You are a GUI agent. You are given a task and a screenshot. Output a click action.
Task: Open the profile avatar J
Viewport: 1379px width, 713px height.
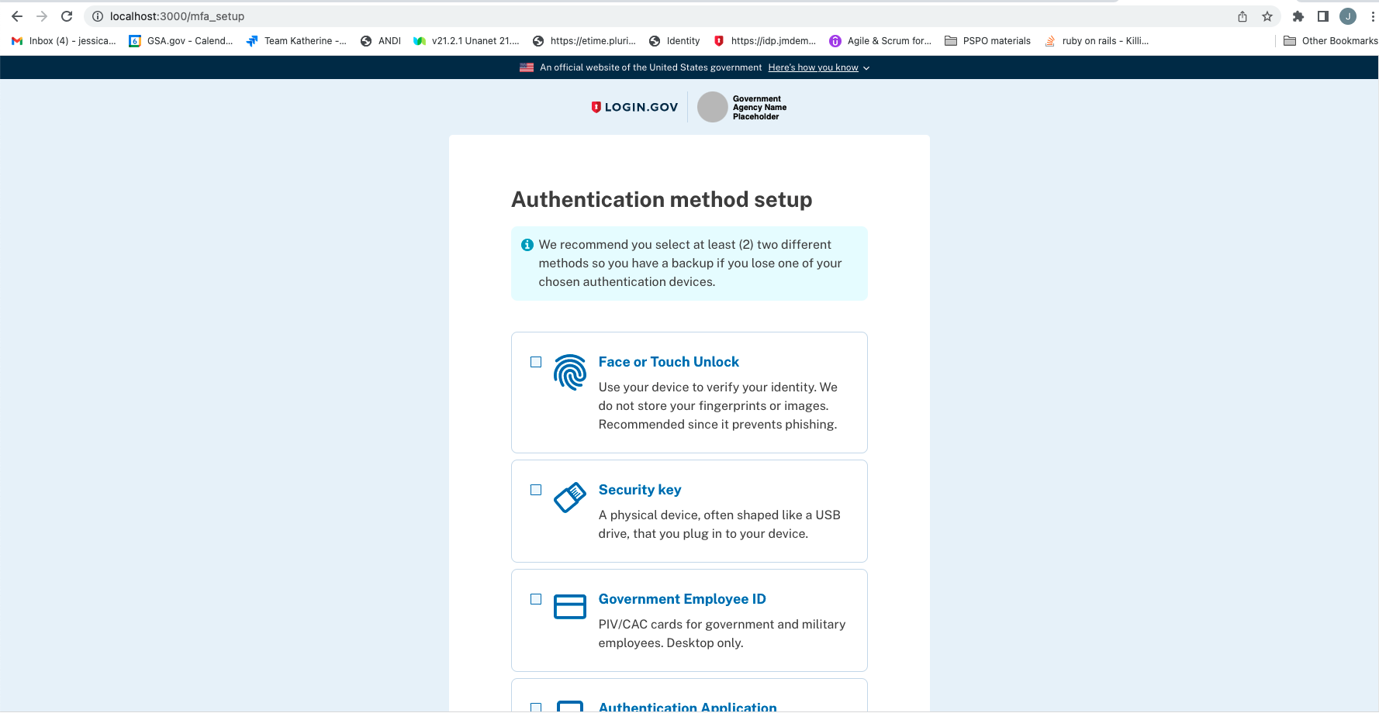tap(1348, 16)
